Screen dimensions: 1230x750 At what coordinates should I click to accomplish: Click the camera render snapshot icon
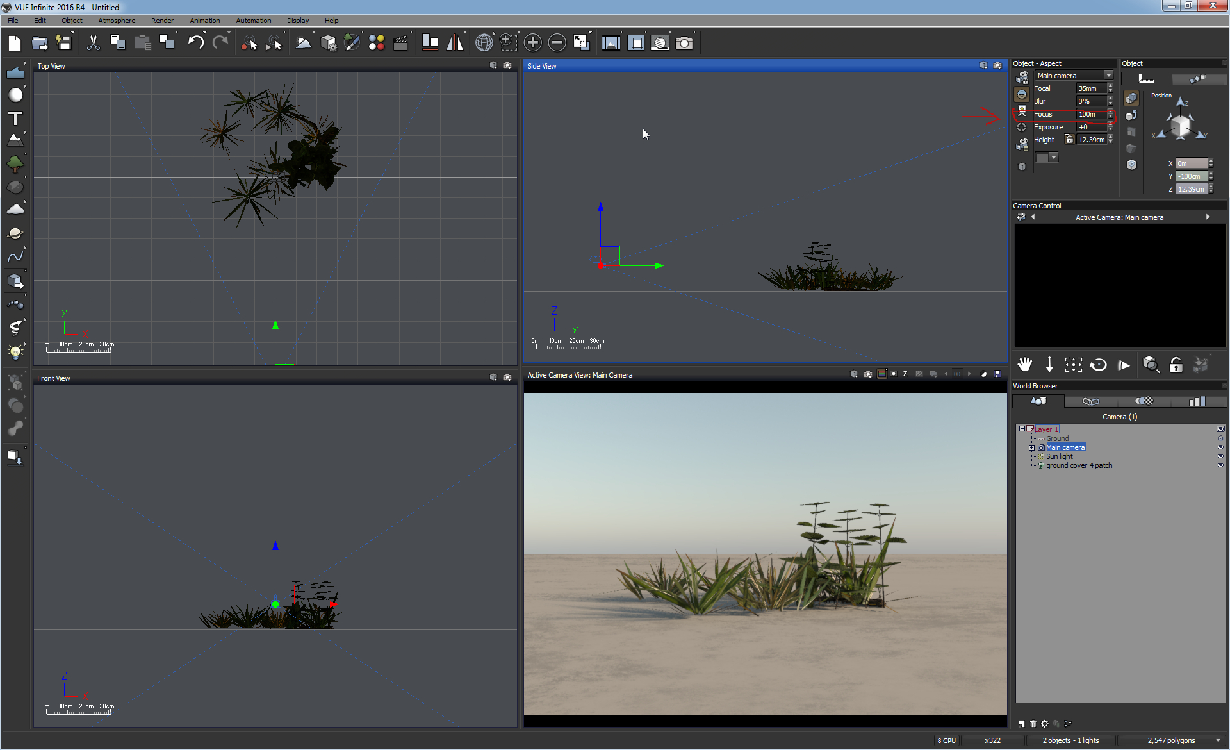(x=684, y=43)
